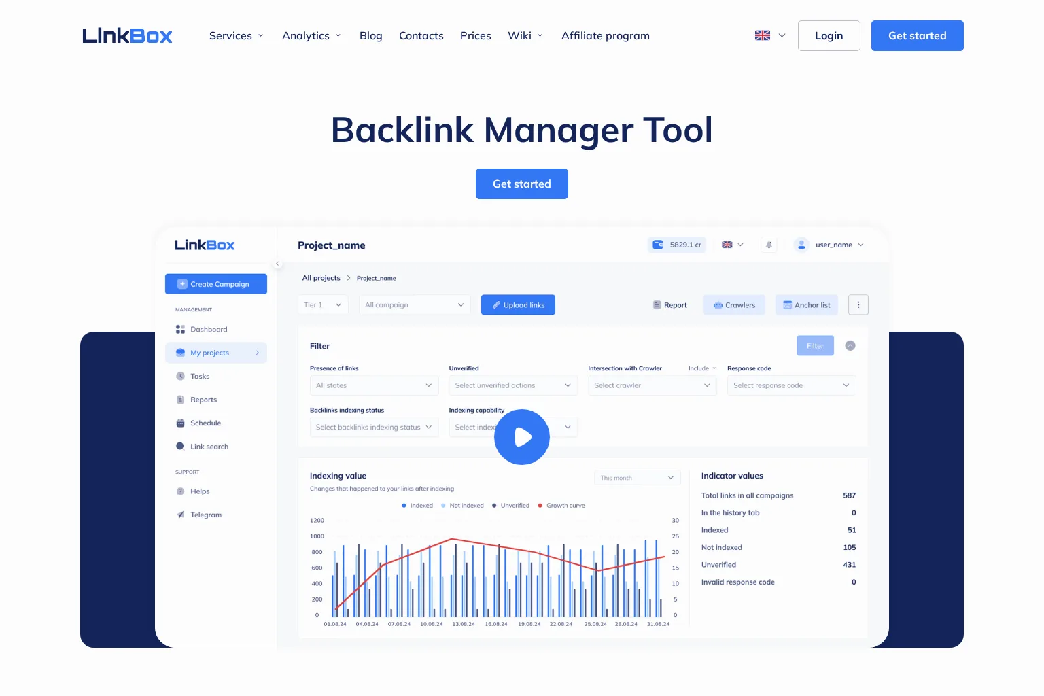1044x696 pixels.
Task: Click the Telegram paper plane icon
Action: (x=180, y=515)
